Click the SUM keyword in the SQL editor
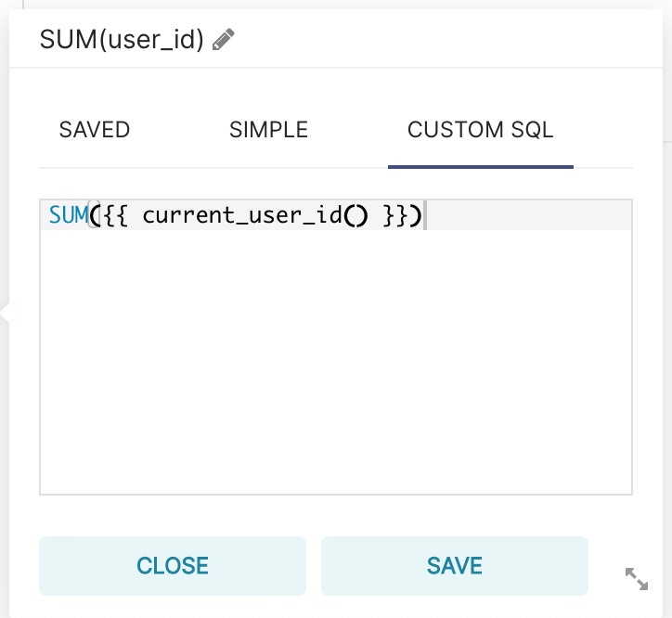Image resolution: width=672 pixels, height=618 pixels. pyautogui.click(x=67, y=216)
